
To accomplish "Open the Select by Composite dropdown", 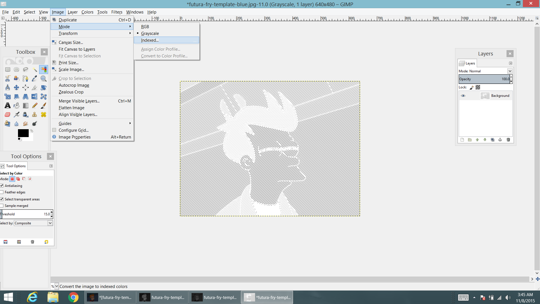I will point(33,223).
